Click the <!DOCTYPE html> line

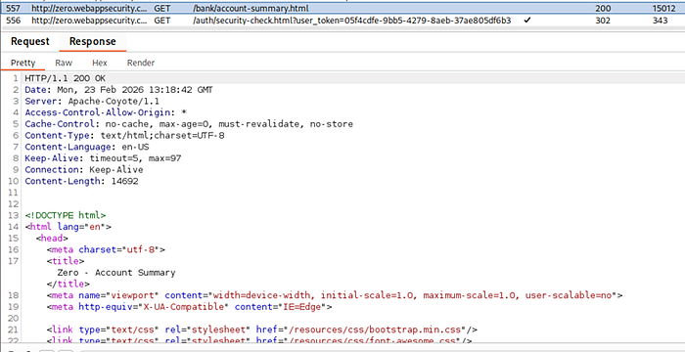(x=66, y=215)
